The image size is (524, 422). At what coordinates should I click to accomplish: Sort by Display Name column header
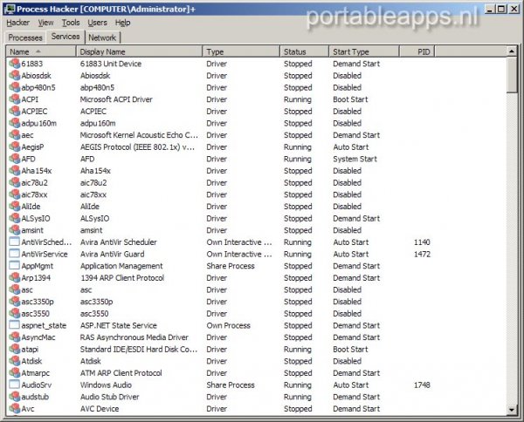point(140,51)
